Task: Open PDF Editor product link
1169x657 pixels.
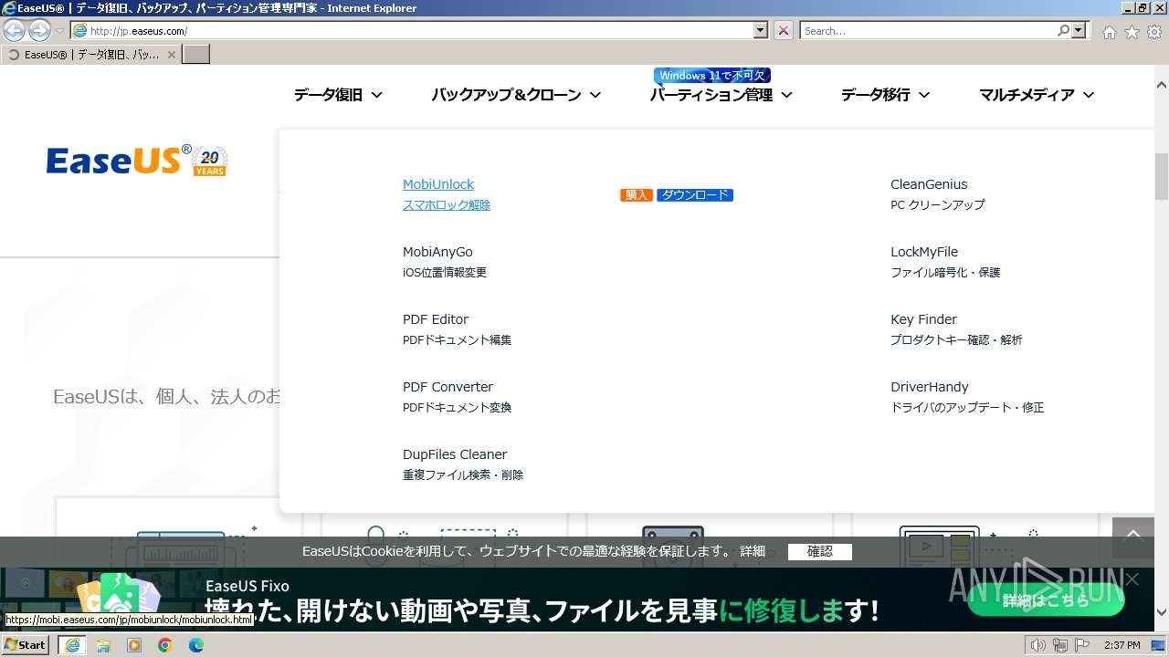Action: (436, 319)
